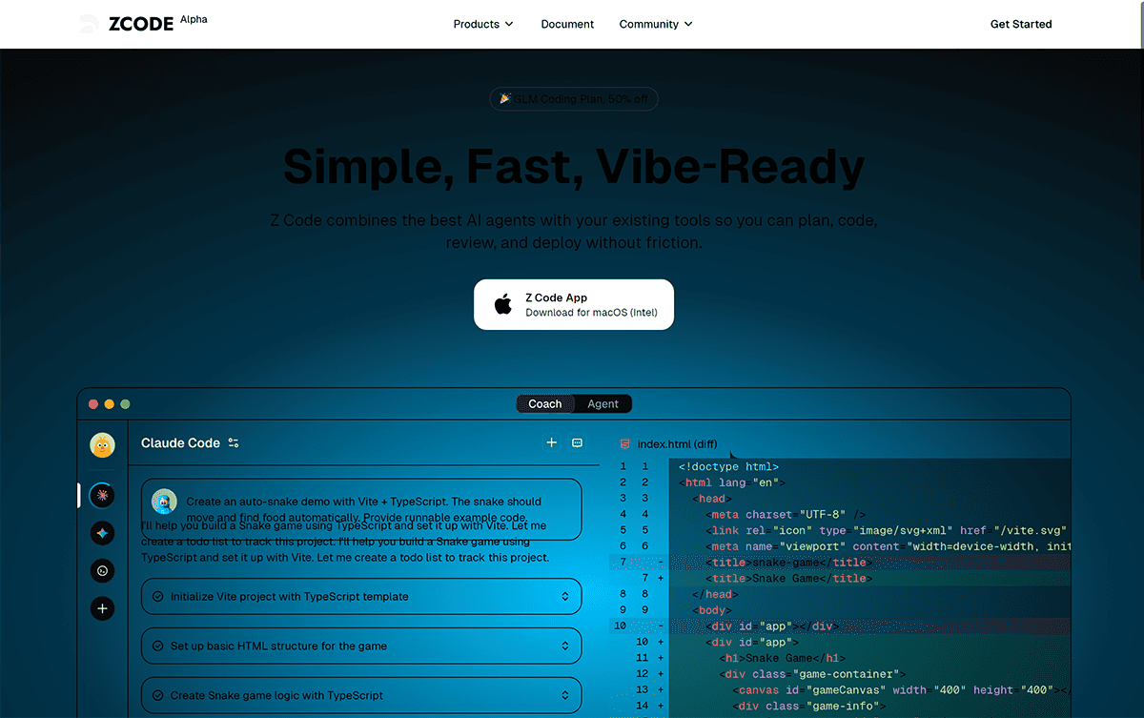Viewport: 1144px width, 718px height.
Task: Select the Codex terminal agent icon
Action: [x=102, y=571]
